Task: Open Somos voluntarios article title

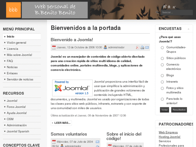Action: click(69, 134)
